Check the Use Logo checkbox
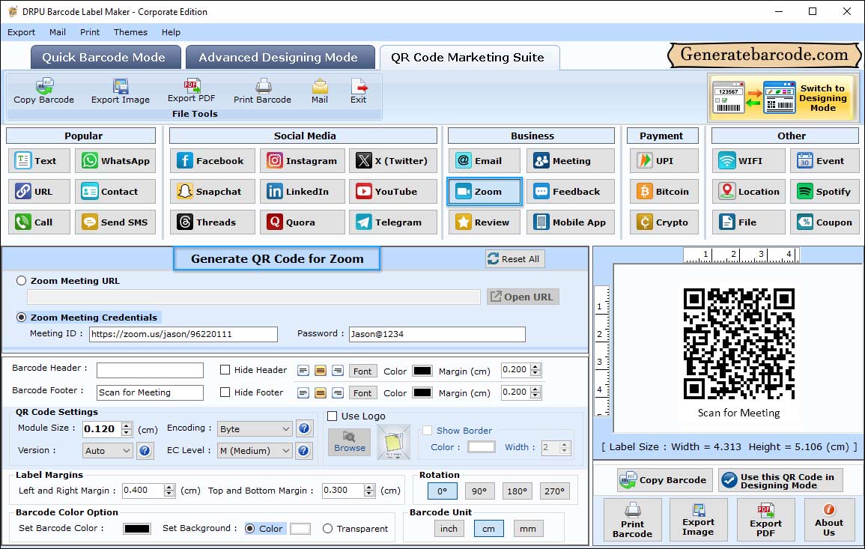The width and height of the screenshot is (865, 549). pos(332,416)
